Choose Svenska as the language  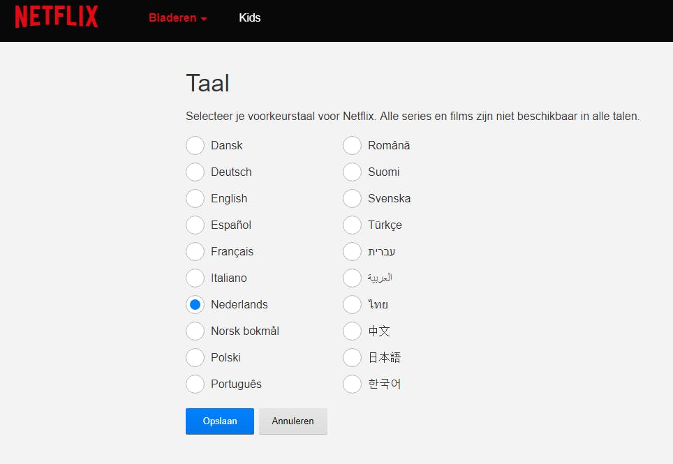(352, 199)
